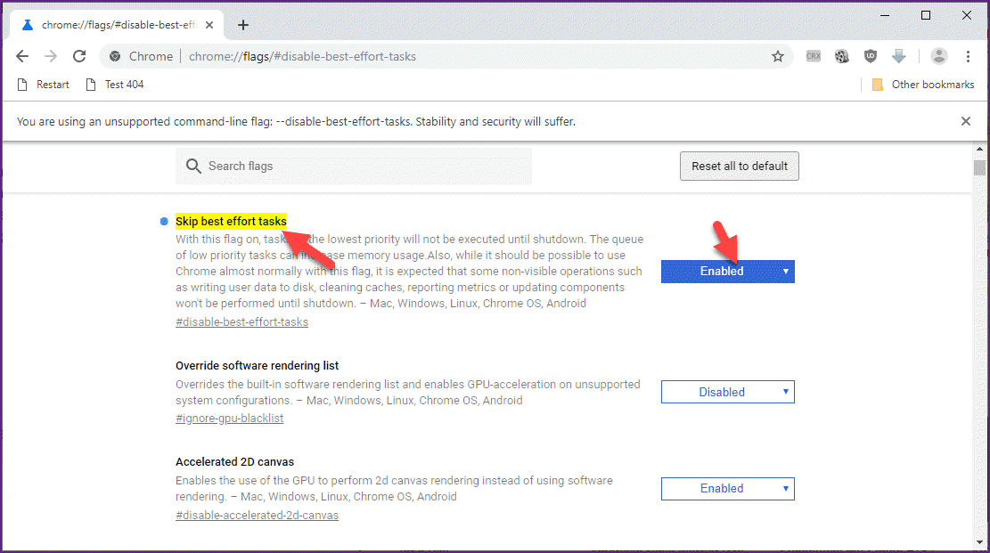Reload the page
The height and width of the screenshot is (553, 990).
[x=79, y=56]
